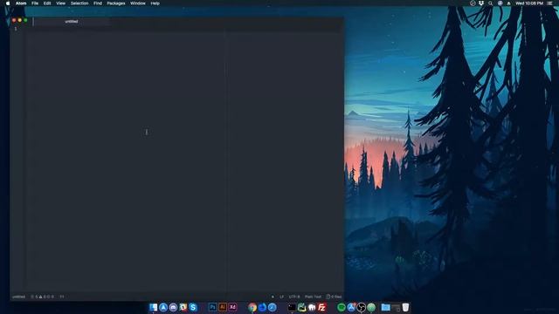Open Spotify from the dock

point(342,307)
